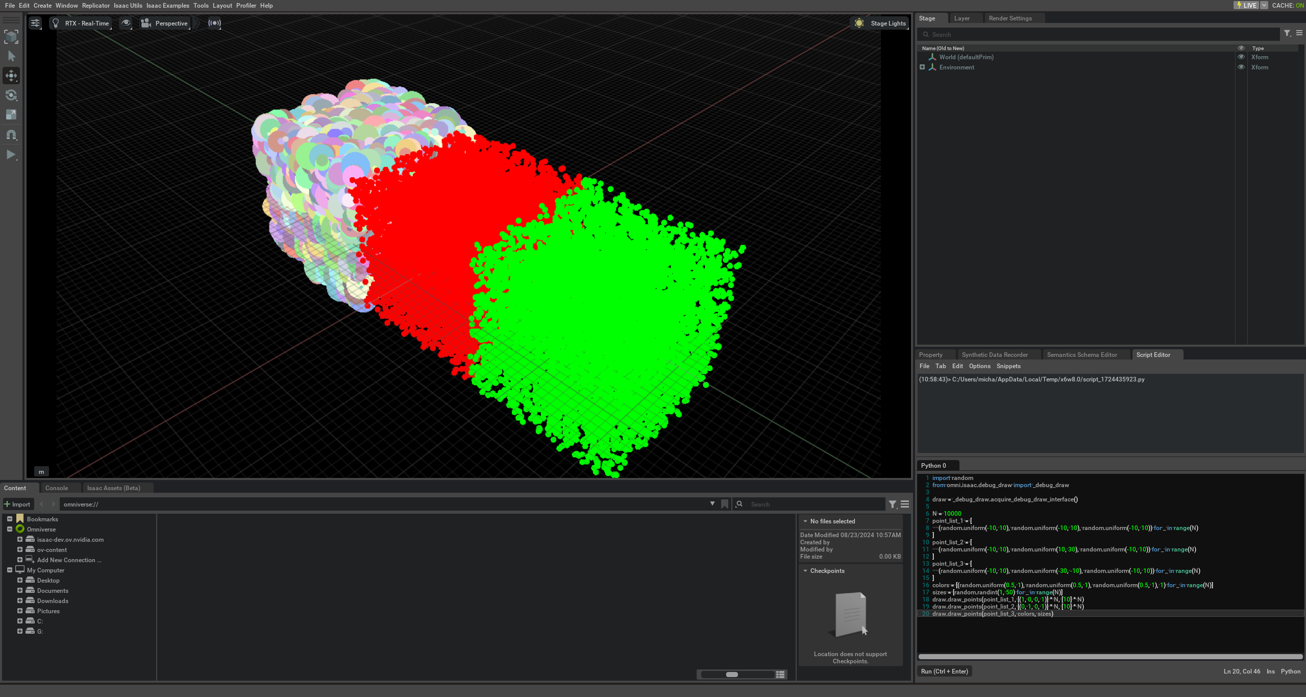
Task: Click the Omniverse green circle icon
Action: coord(20,529)
